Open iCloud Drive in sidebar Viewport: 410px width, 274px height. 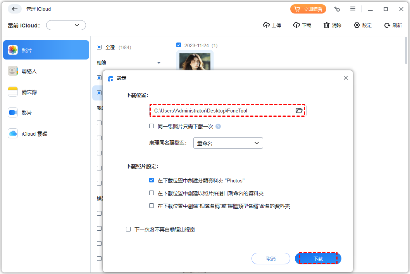tap(46, 134)
